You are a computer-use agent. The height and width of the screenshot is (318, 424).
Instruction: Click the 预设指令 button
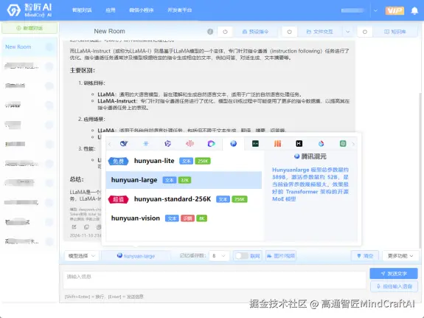point(255,32)
